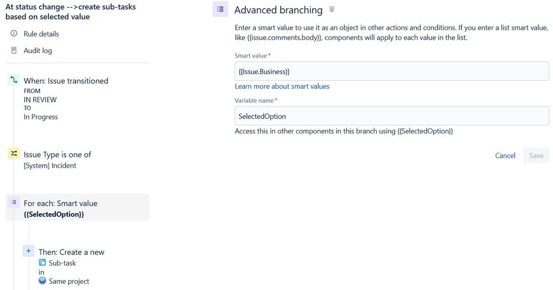Open Learn more about smart values link

point(282,86)
